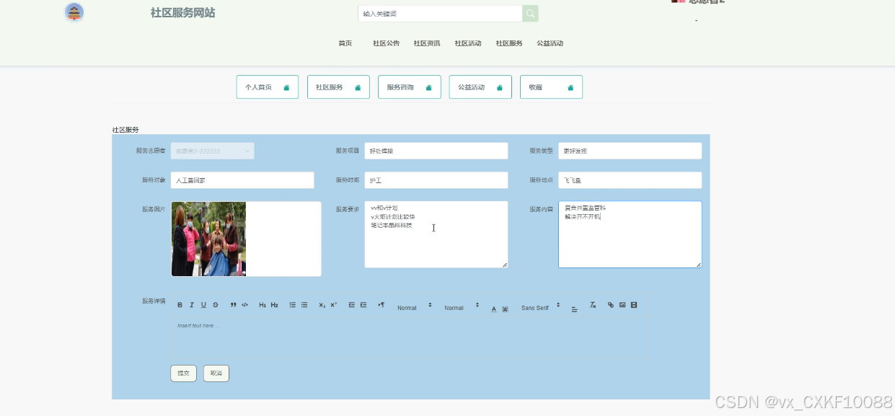Open the Normal dropdown beside the text color icon

point(462,308)
